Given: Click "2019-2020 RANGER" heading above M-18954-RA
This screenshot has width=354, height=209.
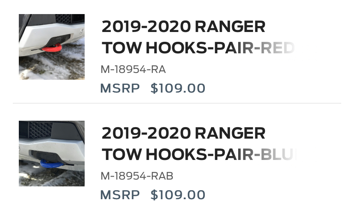Looking at the screenshot, I should pyautogui.click(x=183, y=26).
